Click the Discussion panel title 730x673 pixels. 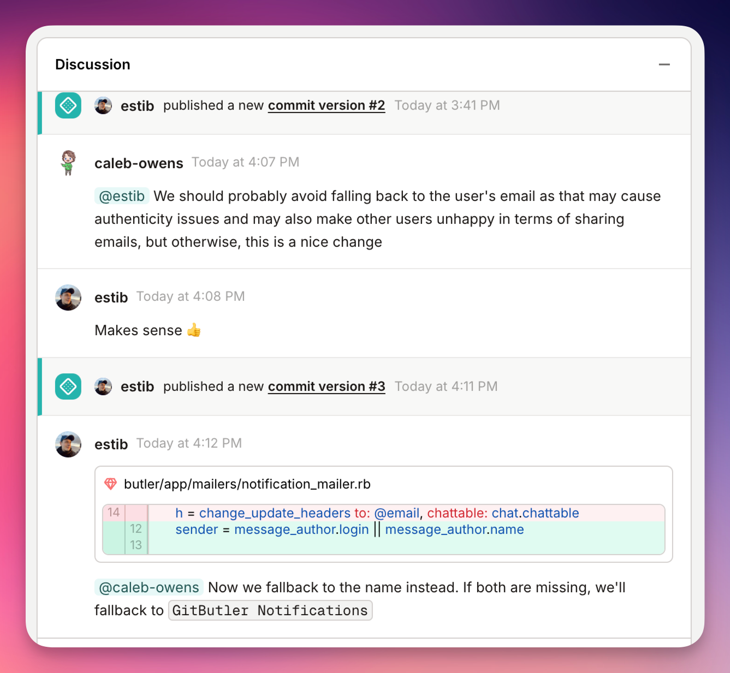tap(93, 64)
